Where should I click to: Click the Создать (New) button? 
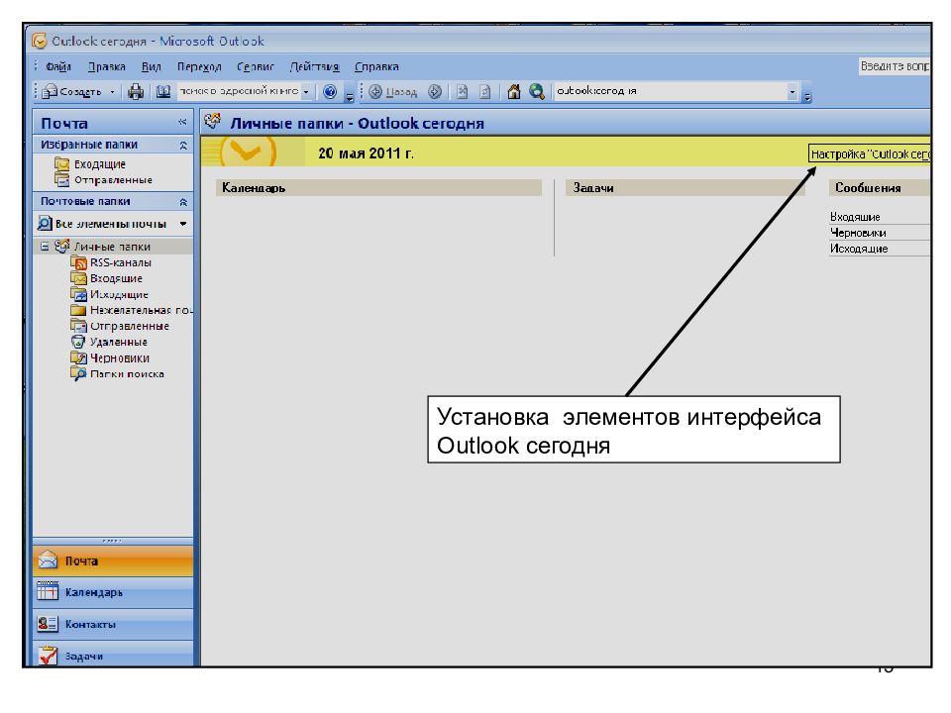click(72, 91)
